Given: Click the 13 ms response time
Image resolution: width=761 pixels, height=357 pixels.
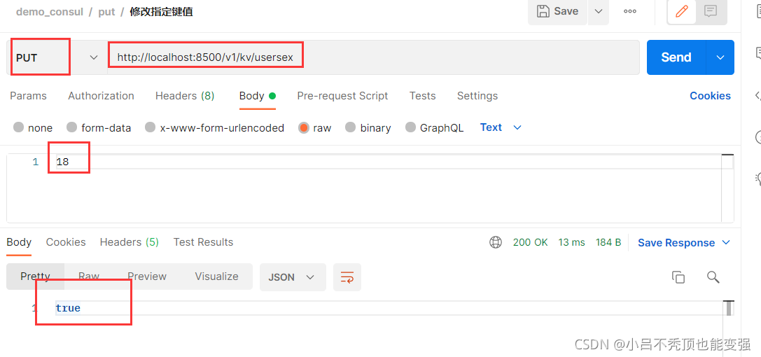Looking at the screenshot, I should tap(571, 242).
